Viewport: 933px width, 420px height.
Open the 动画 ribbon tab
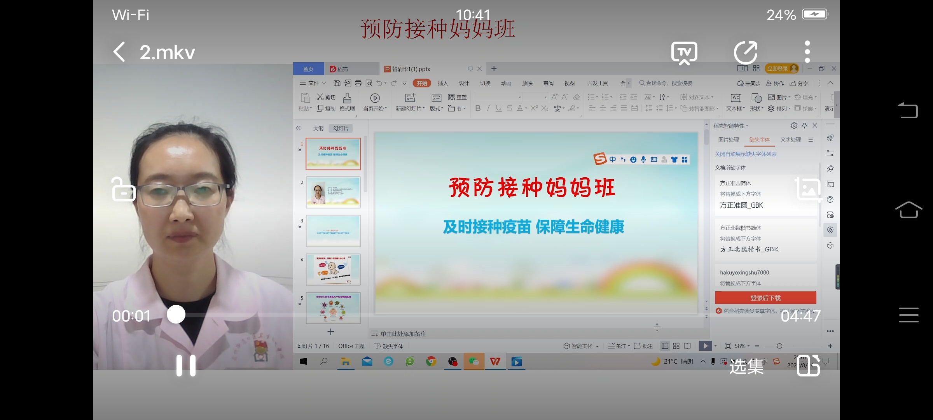[x=506, y=83]
